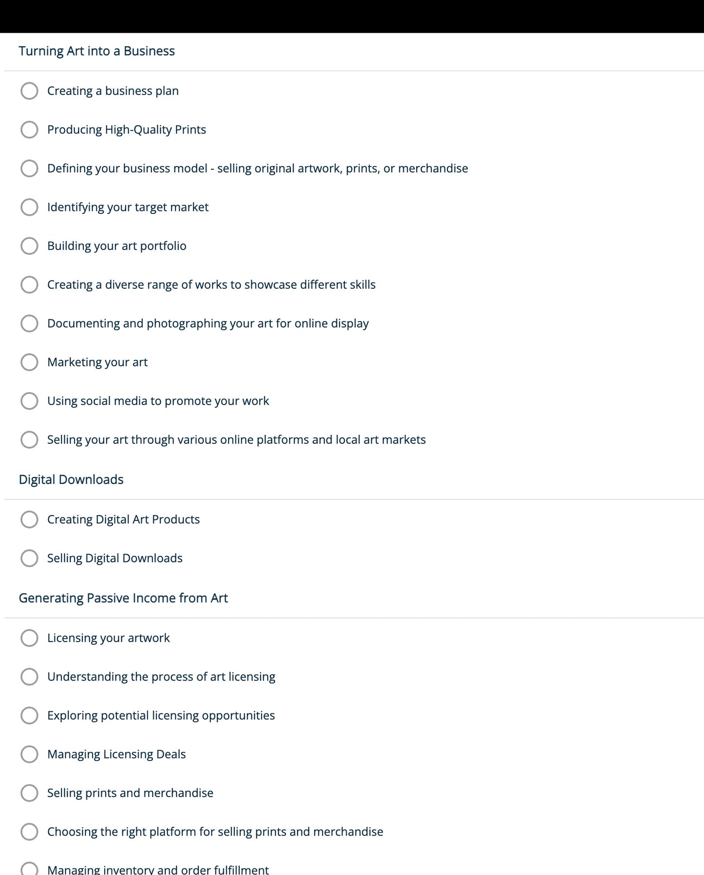Viewport: 704px width, 875px height.
Task: Select the circle beside Creating a business plan
Action: pyautogui.click(x=29, y=91)
